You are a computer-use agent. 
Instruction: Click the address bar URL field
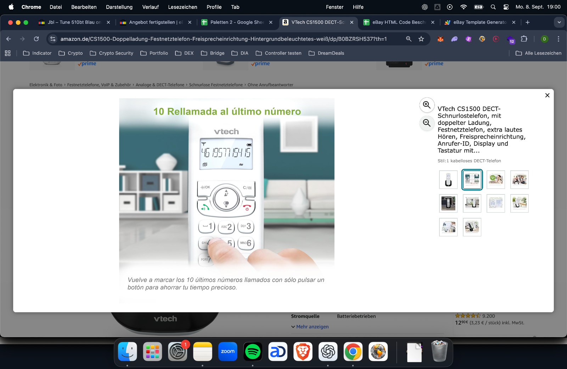(223, 39)
